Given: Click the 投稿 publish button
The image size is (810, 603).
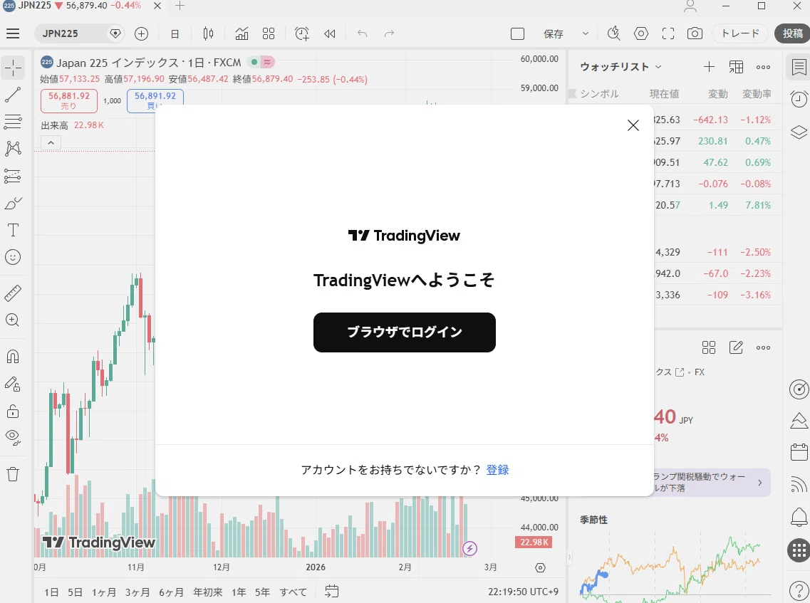Looking at the screenshot, I should (x=792, y=33).
